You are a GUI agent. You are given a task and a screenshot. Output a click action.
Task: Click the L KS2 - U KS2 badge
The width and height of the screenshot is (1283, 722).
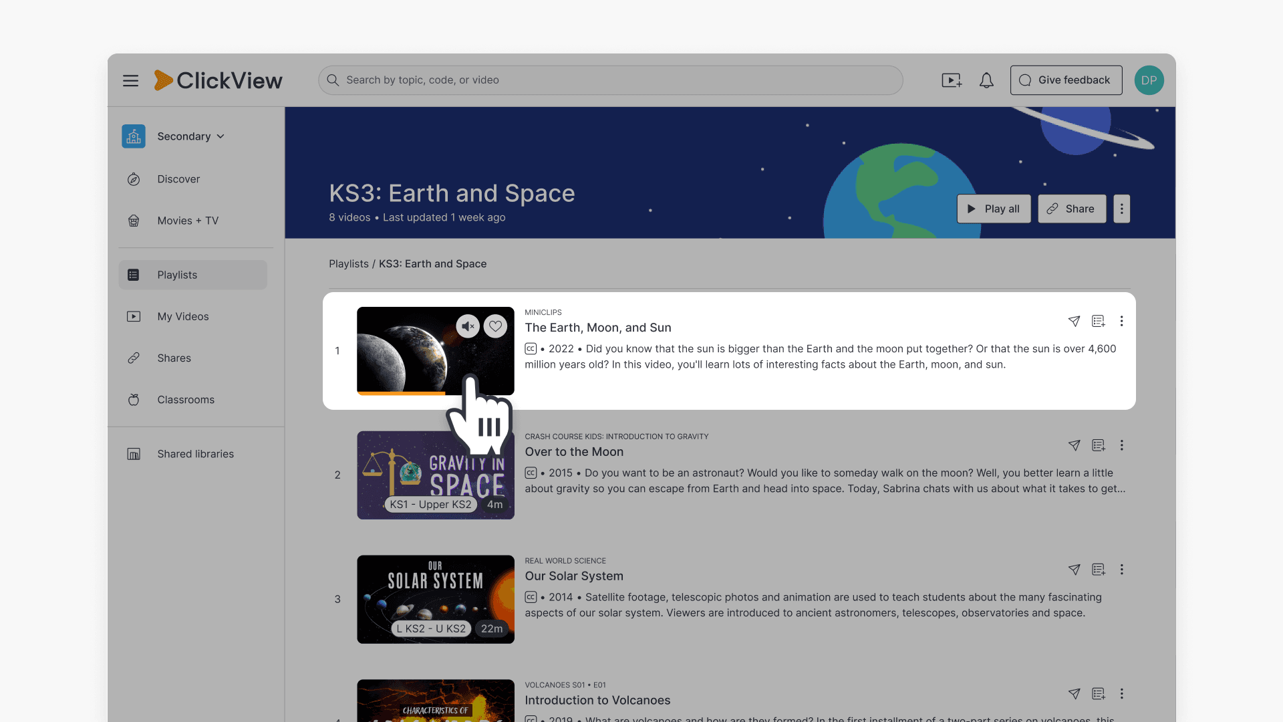pyautogui.click(x=431, y=629)
